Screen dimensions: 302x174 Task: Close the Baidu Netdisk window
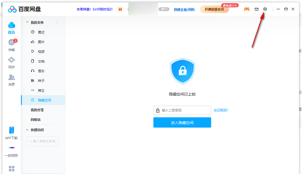(293, 9)
